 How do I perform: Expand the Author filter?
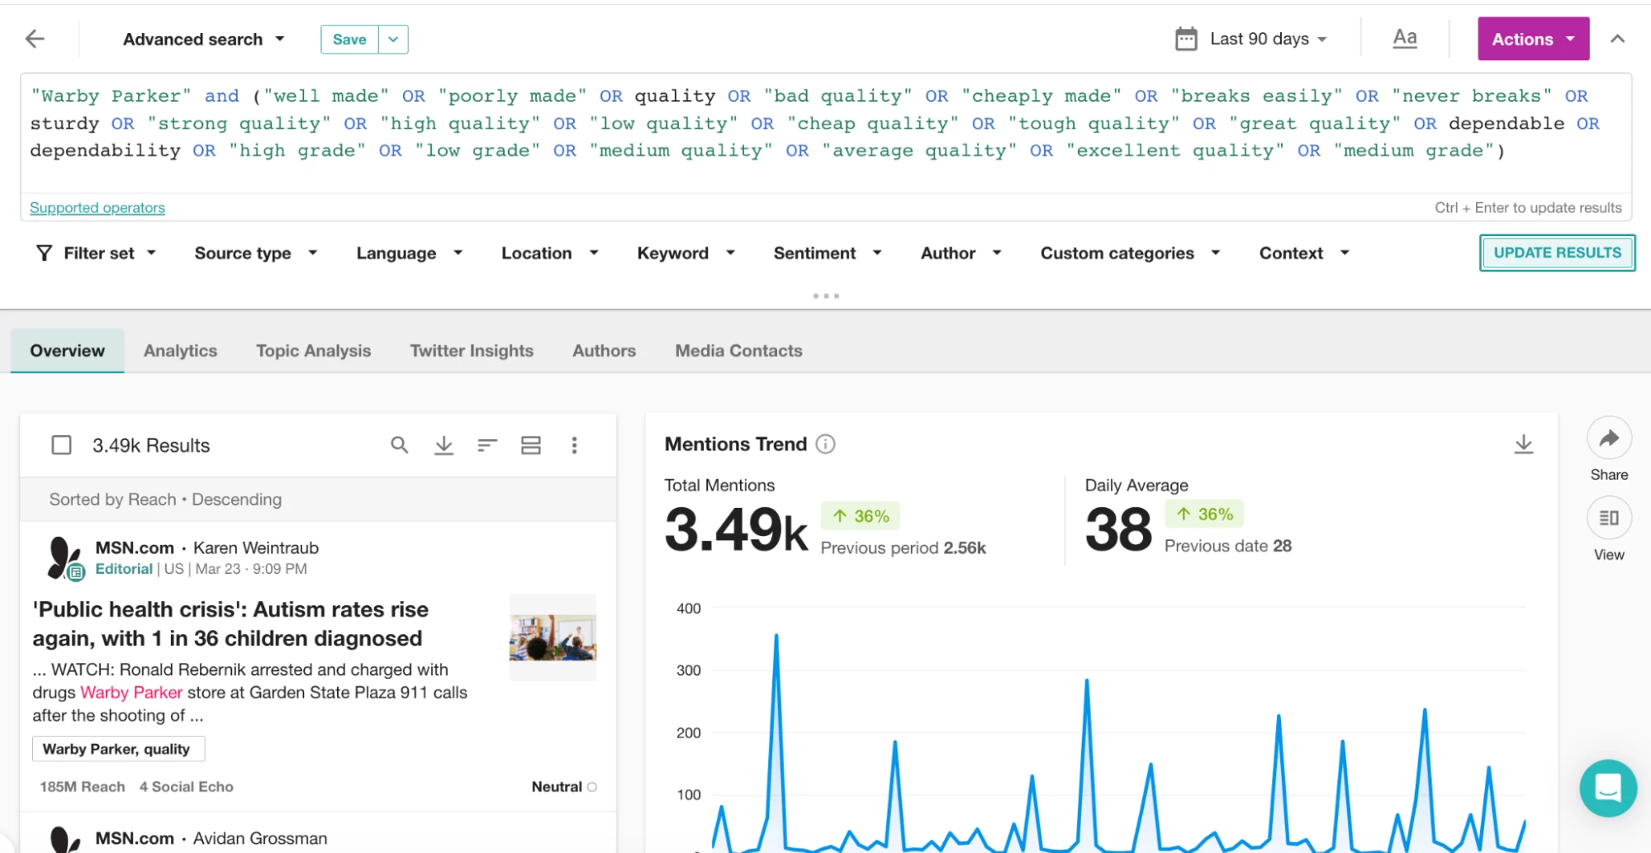961,254
